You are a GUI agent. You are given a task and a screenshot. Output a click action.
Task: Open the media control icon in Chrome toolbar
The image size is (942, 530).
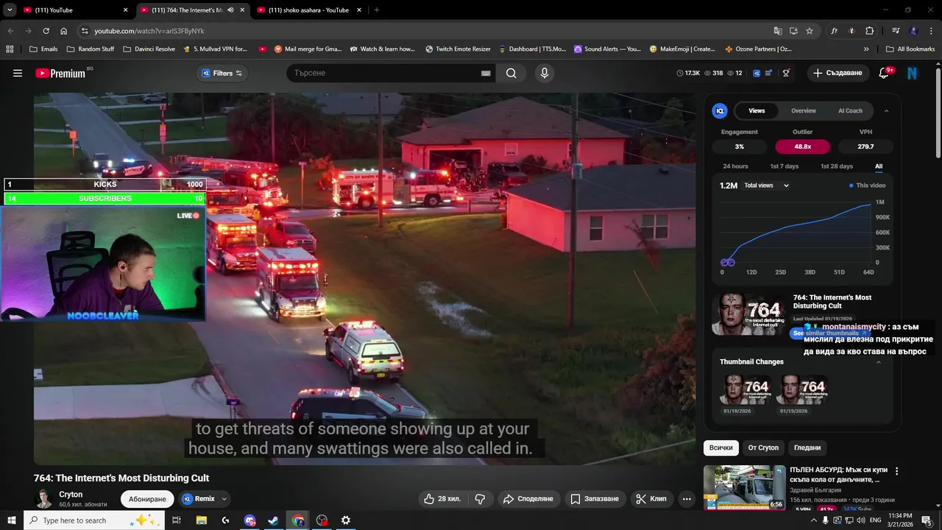pos(896,31)
